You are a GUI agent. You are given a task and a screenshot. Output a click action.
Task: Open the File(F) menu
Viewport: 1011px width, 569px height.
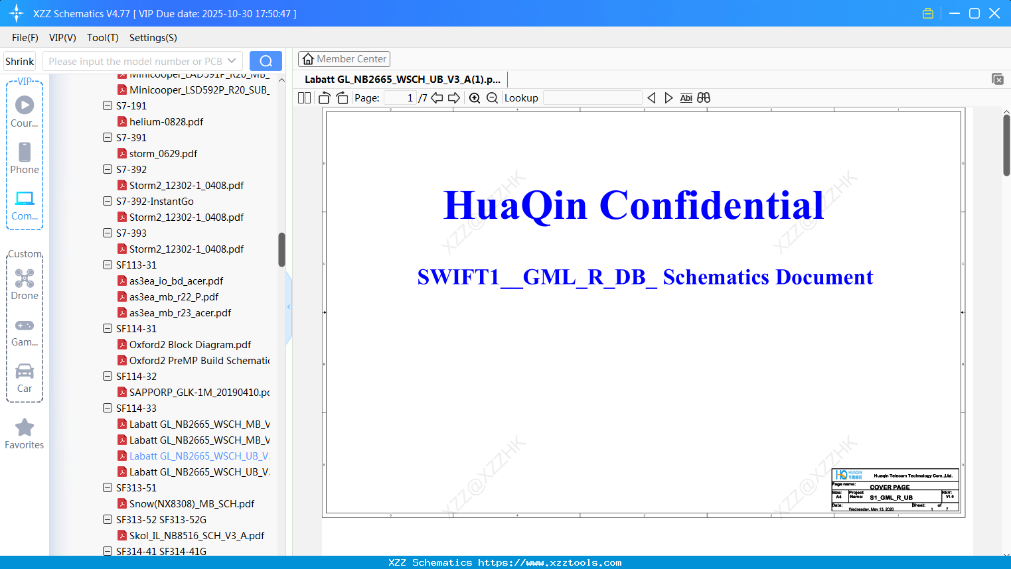click(x=25, y=38)
